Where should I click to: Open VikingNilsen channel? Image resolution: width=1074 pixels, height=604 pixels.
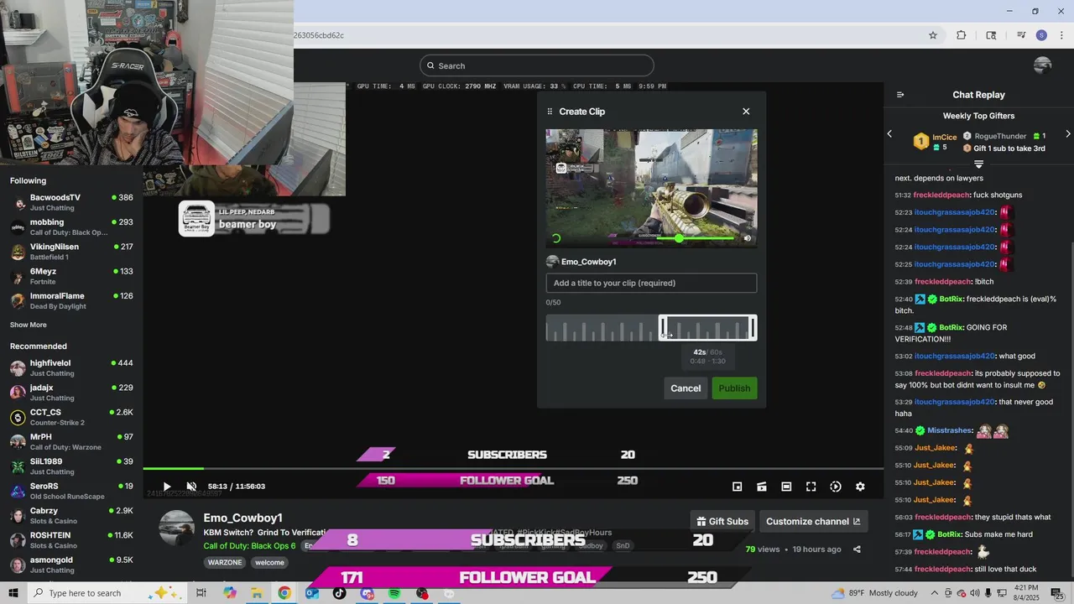[71, 252]
